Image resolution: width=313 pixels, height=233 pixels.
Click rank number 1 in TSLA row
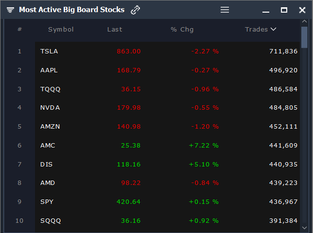pos(19,51)
